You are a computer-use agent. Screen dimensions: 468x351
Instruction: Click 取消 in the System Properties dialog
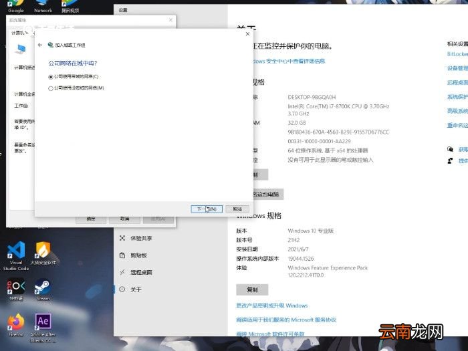click(x=125, y=219)
